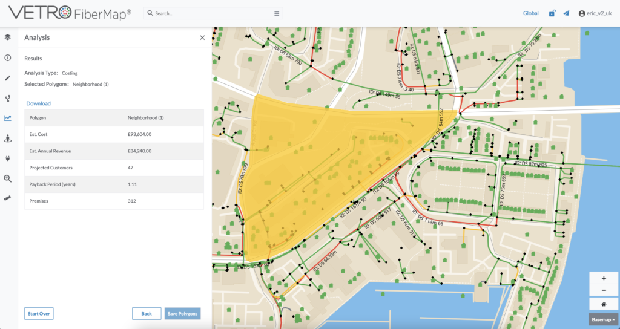620x329 pixels.
Task: Select the pencil Edit tool in sidebar
Action: (7, 78)
